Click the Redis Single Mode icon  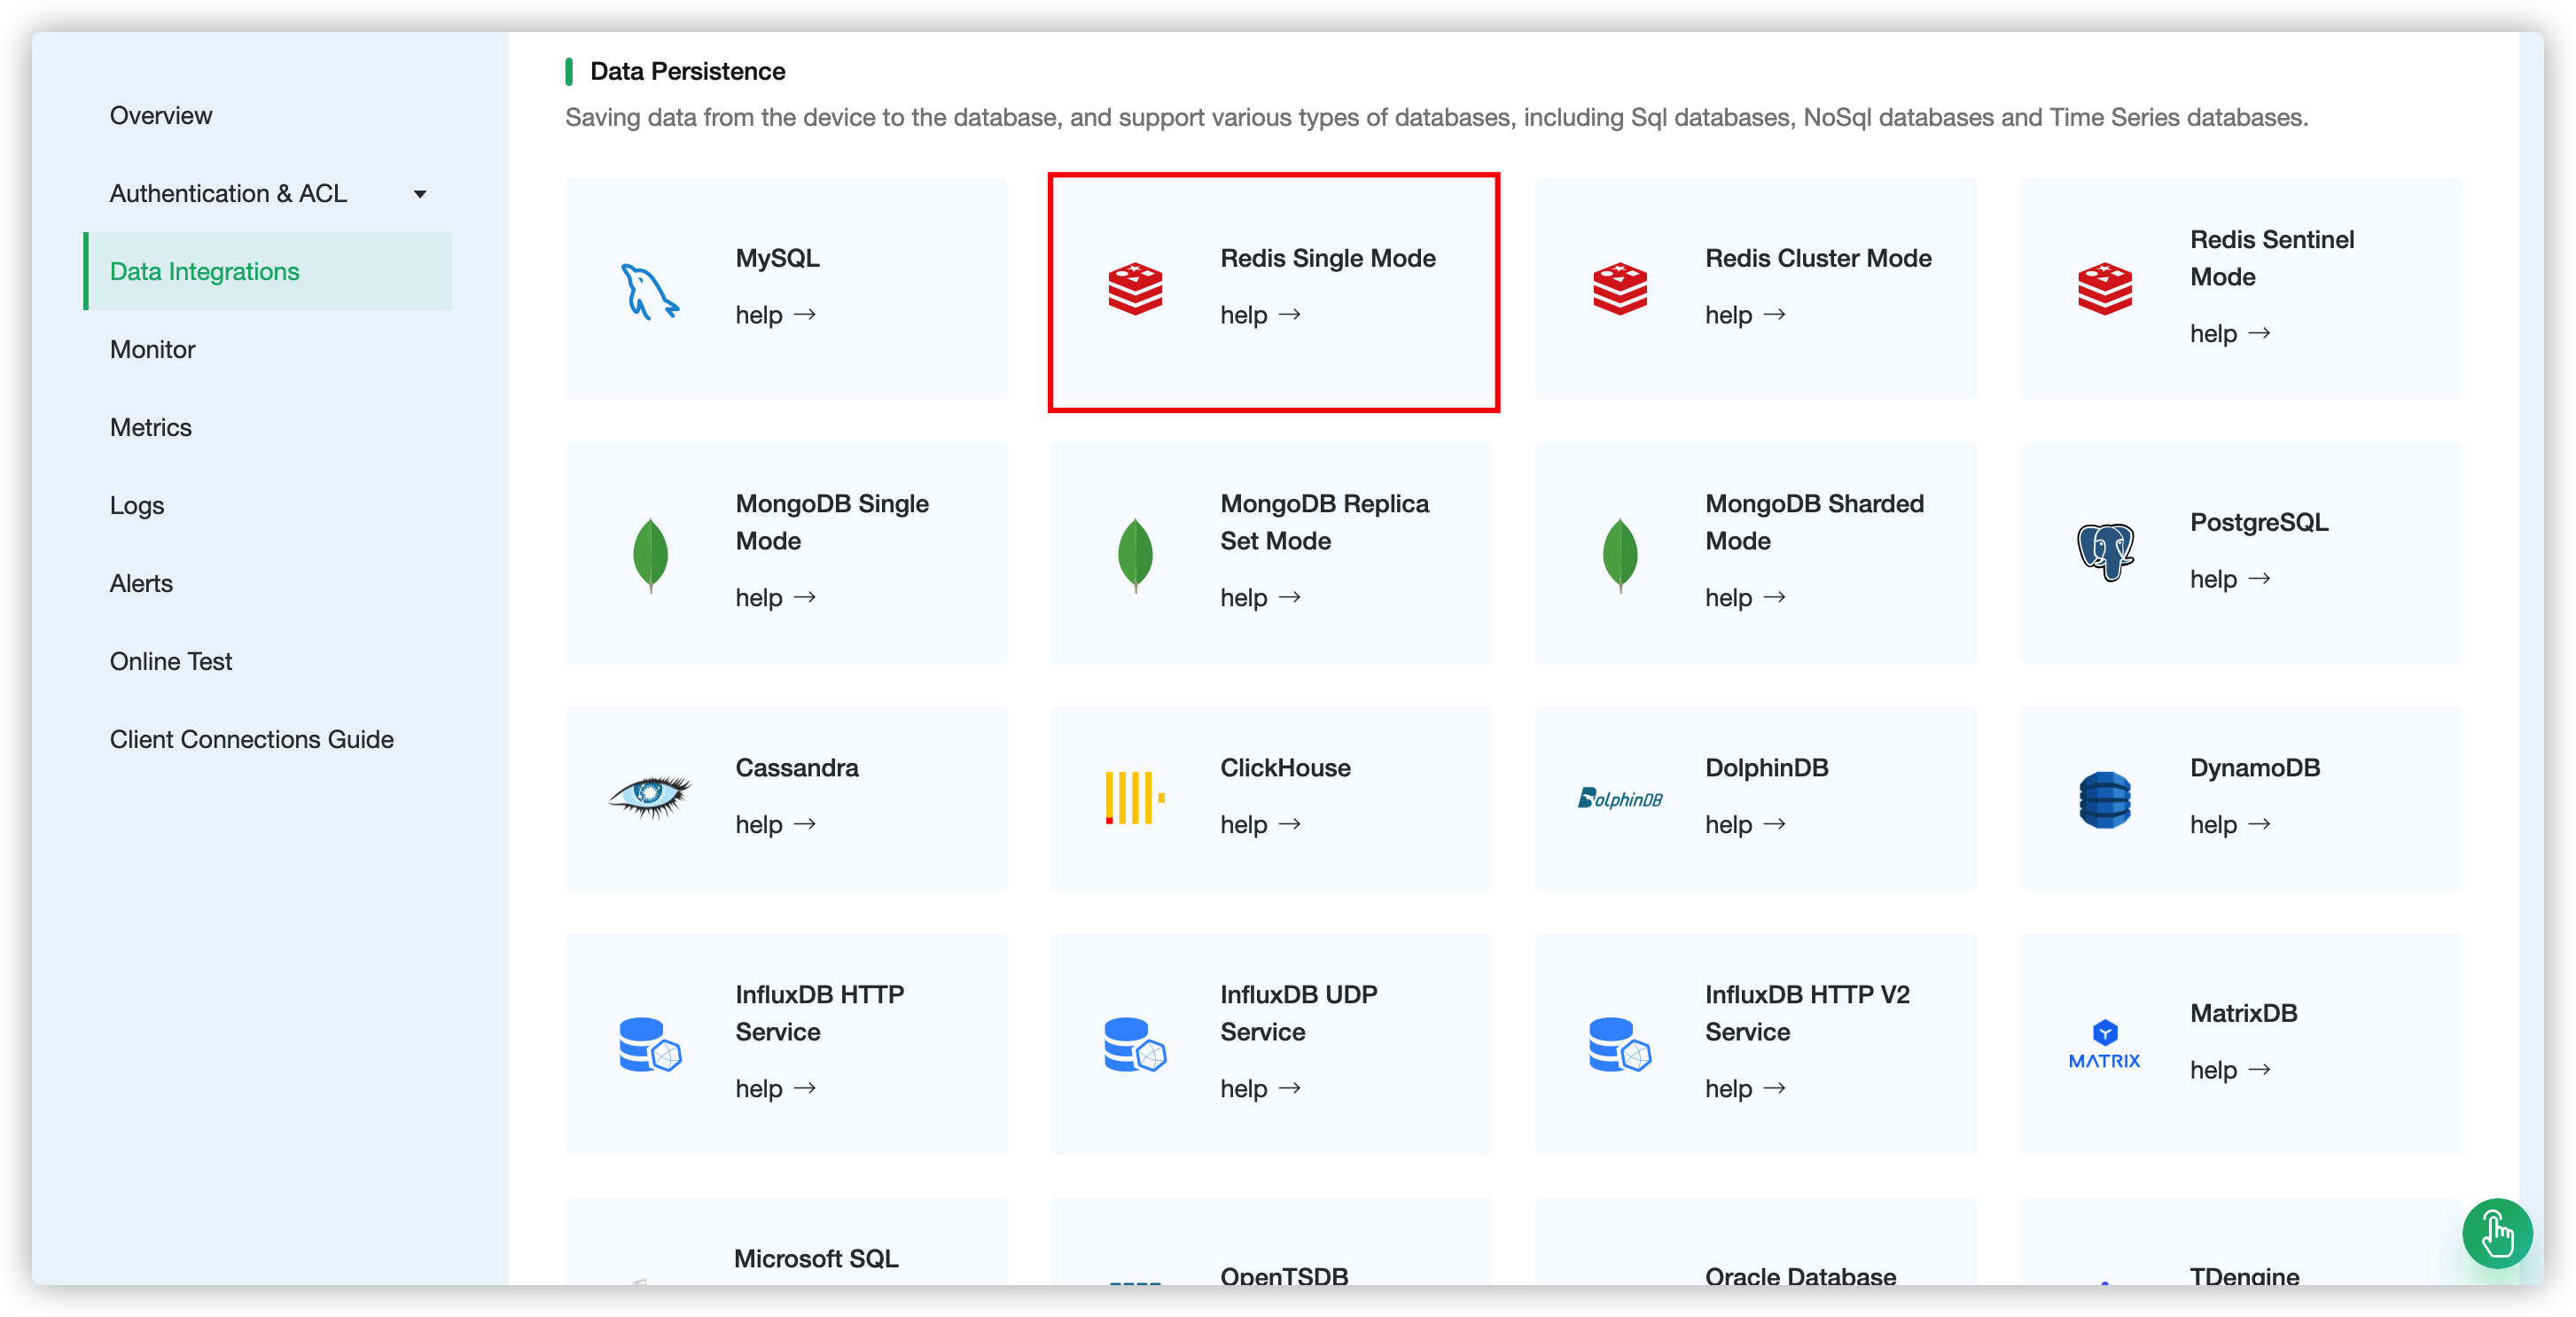click(x=1135, y=289)
